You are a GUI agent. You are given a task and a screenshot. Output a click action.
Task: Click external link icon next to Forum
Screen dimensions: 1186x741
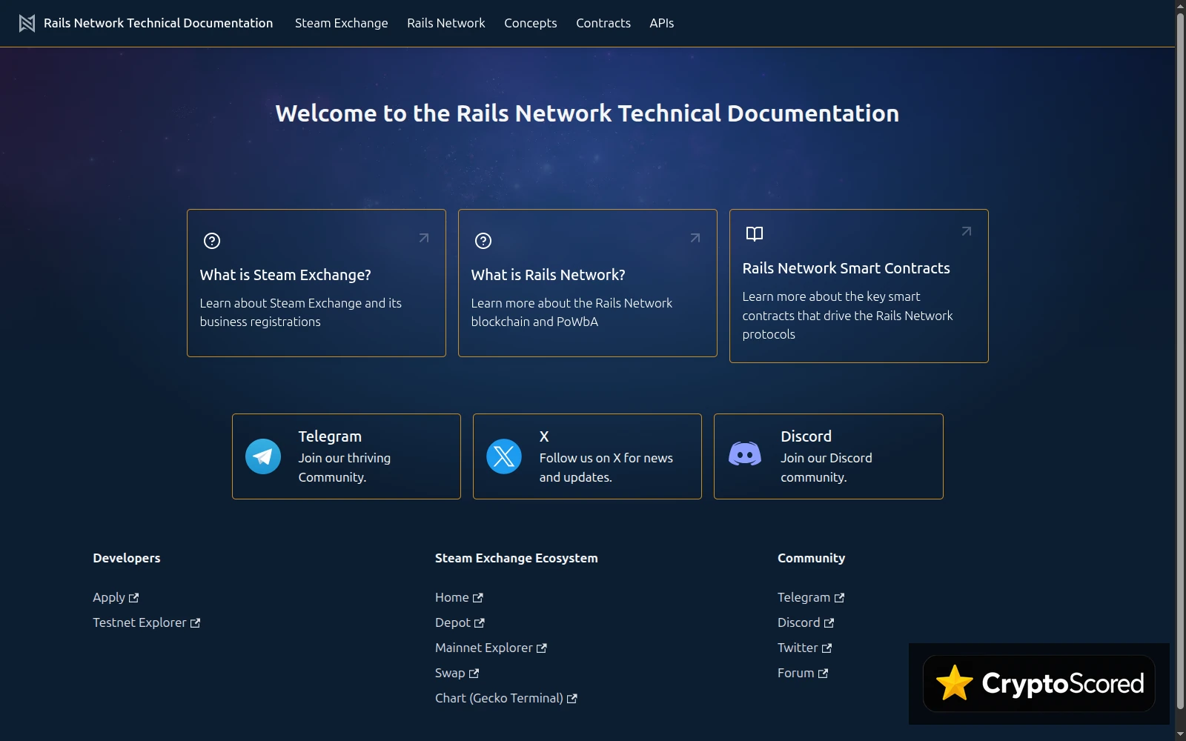(x=824, y=674)
